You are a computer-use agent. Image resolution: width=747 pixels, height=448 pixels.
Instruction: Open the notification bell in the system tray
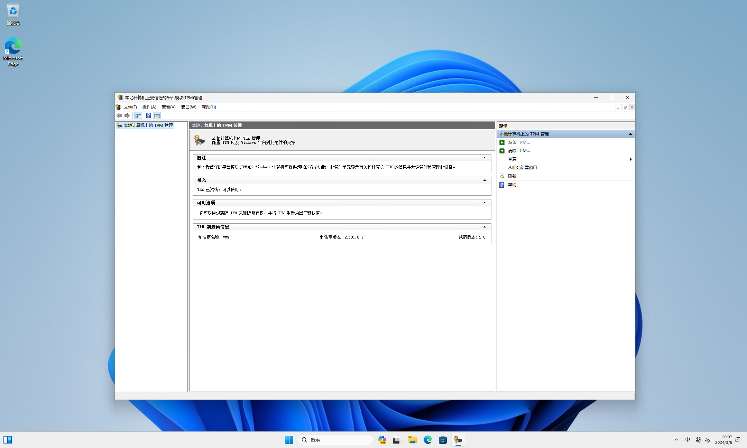pos(738,440)
